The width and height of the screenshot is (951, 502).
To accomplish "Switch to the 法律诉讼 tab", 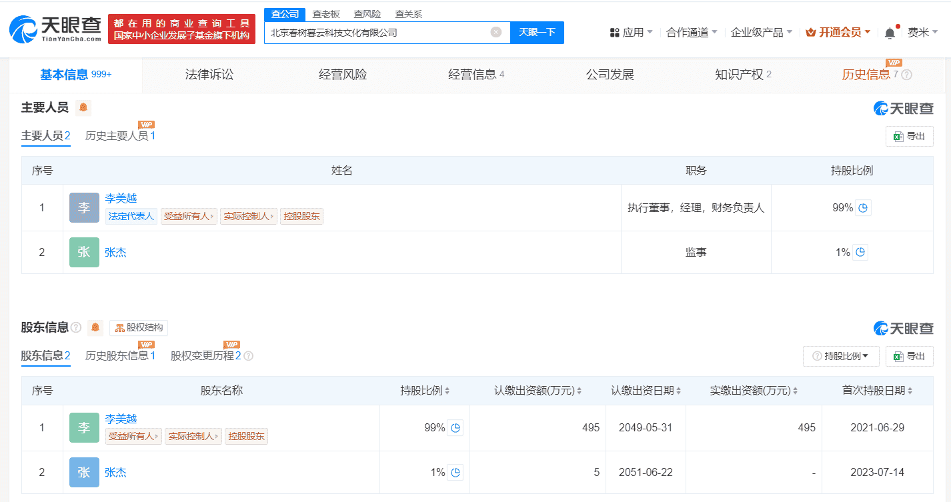I will click(x=207, y=75).
